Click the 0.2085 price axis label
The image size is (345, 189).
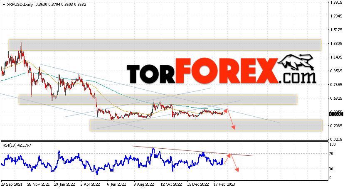(336, 126)
